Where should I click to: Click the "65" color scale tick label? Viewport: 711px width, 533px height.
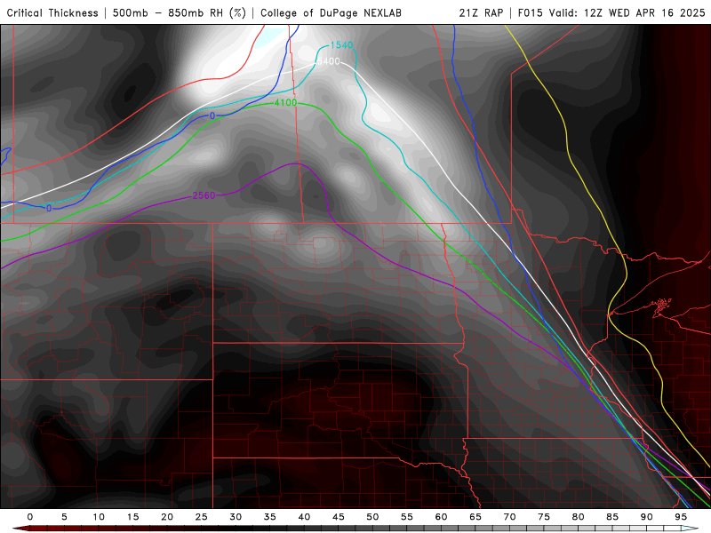(475, 517)
